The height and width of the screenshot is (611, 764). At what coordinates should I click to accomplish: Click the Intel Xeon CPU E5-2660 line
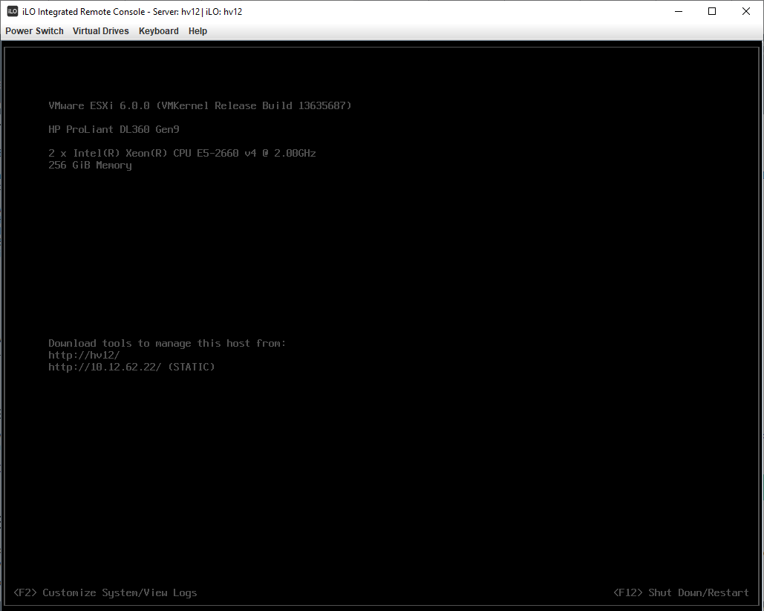(182, 153)
